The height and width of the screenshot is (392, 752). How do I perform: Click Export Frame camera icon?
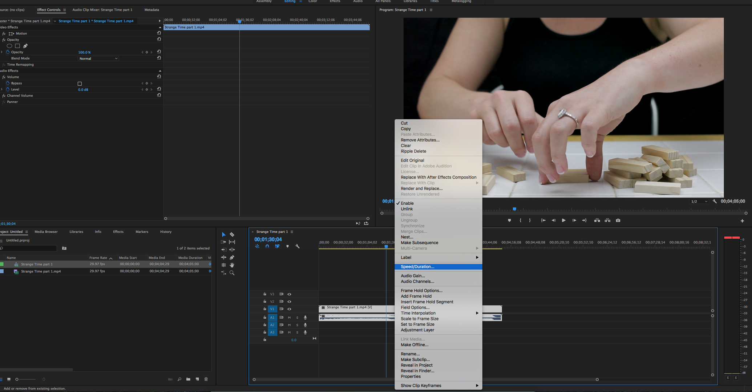[x=618, y=220]
